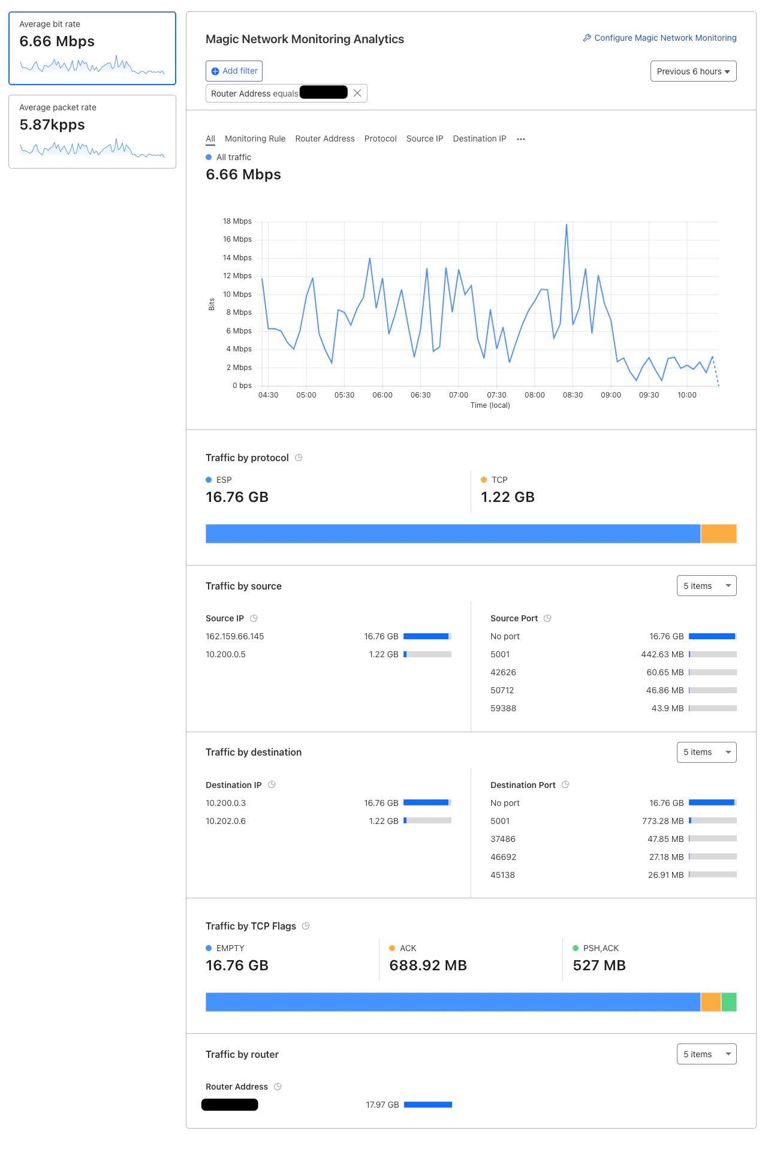771x1149 pixels.
Task: Open the Previous 6 hours time range dropdown
Action: pyautogui.click(x=693, y=71)
